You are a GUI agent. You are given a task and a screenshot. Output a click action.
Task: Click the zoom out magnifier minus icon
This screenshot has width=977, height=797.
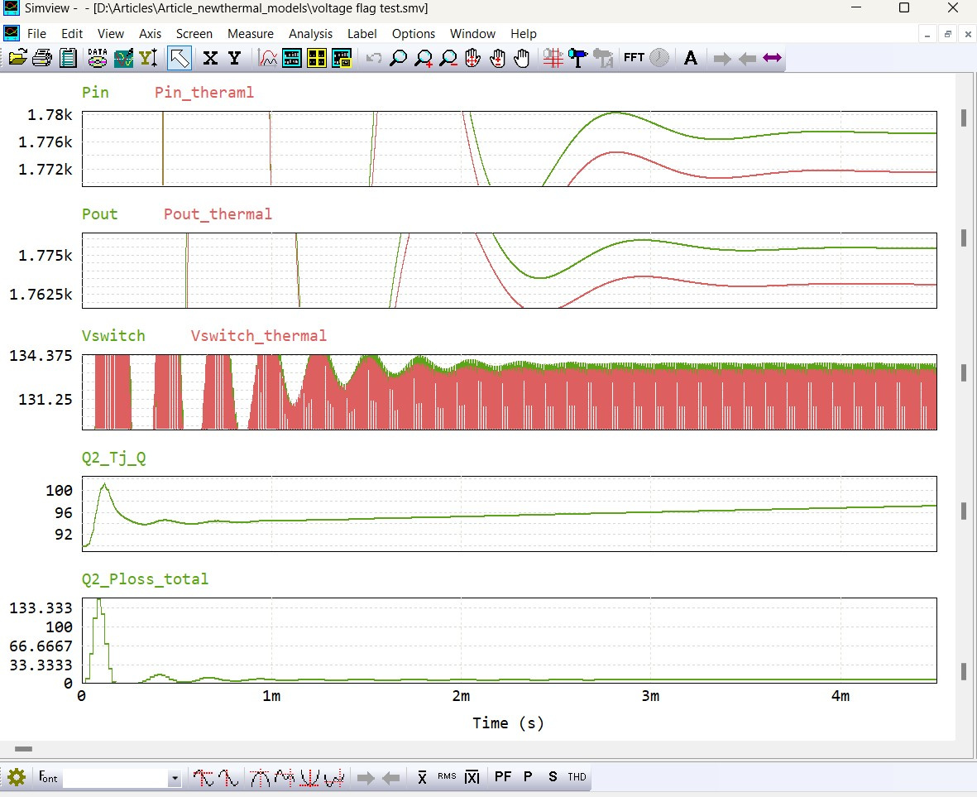click(x=448, y=58)
